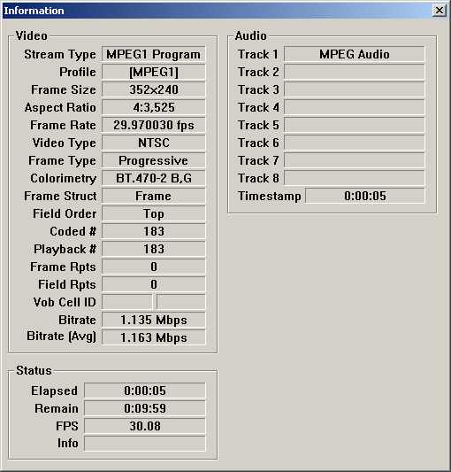Click the Elapsed time field
This screenshot has width=451, height=472.
145,391
